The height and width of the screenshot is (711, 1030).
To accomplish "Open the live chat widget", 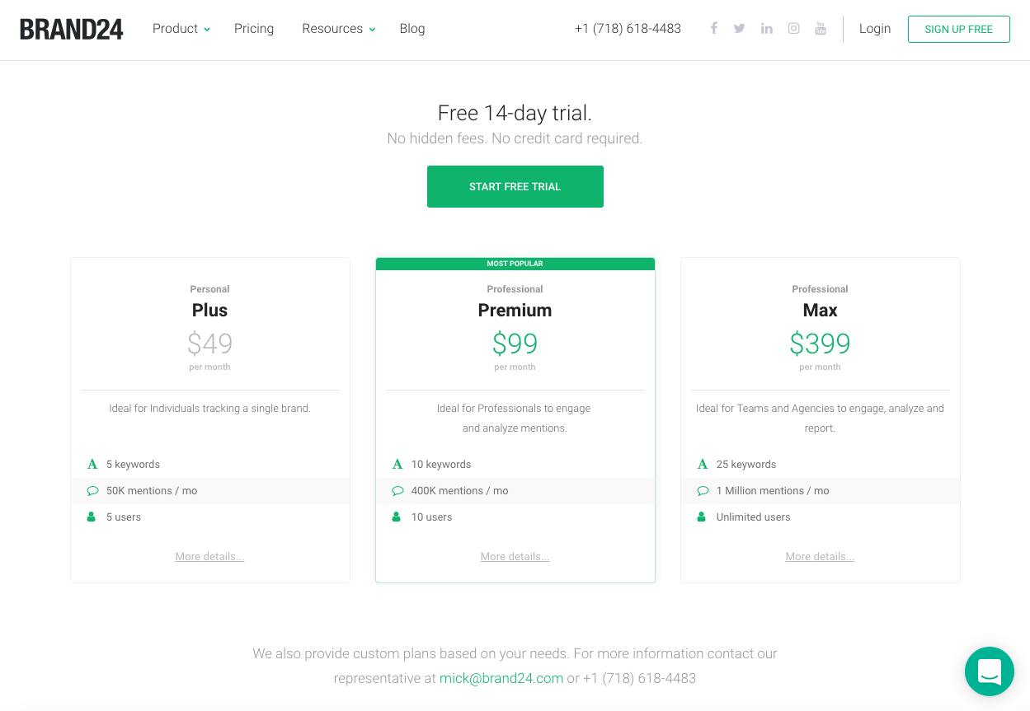I will [x=989, y=671].
